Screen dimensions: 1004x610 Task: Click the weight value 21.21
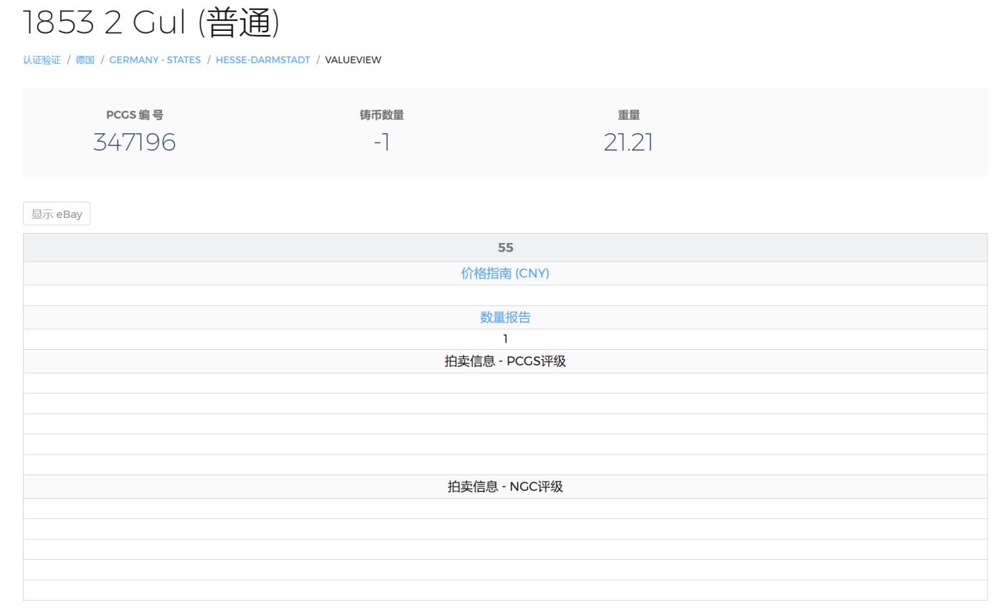tap(628, 142)
